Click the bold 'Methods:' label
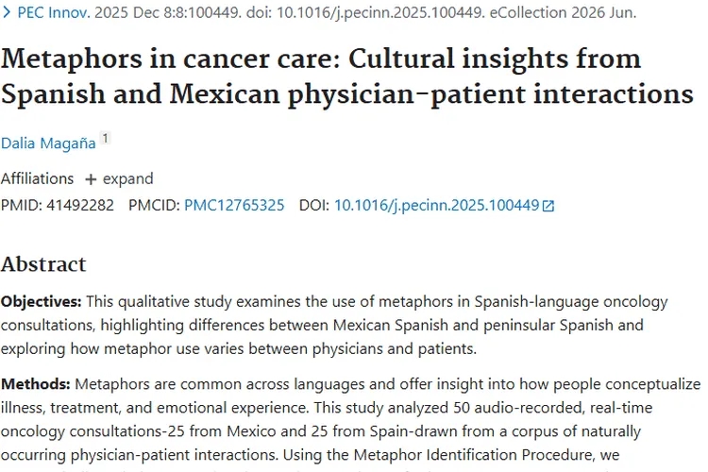 pos(35,384)
